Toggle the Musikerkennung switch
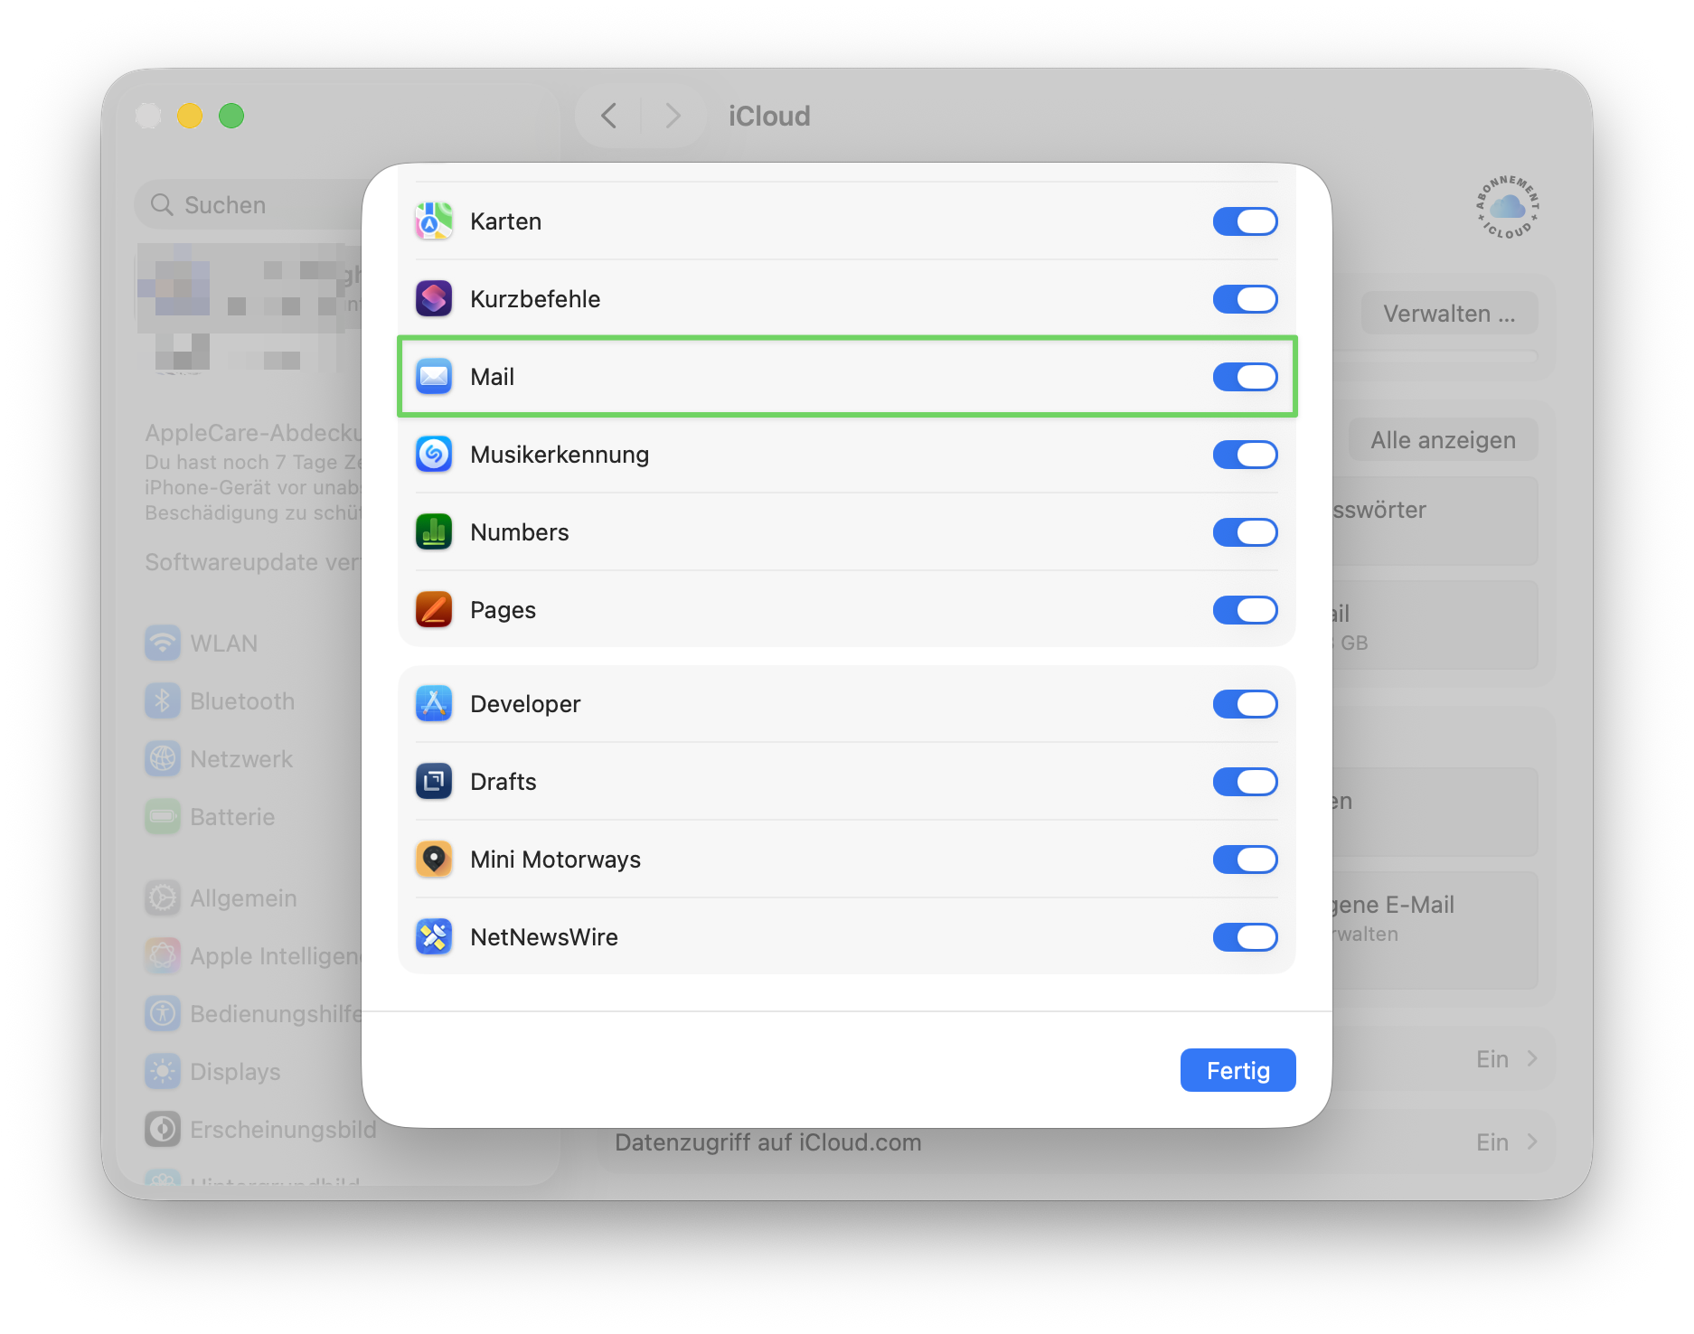This screenshot has height=1334, width=1694. click(1245, 455)
